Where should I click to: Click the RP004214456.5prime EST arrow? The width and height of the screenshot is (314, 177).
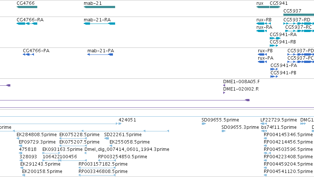point(265,146)
